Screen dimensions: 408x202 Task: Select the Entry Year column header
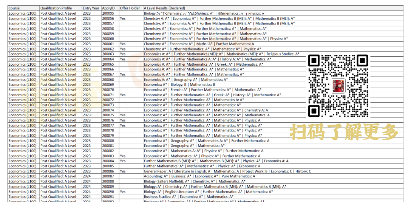click(x=91, y=8)
